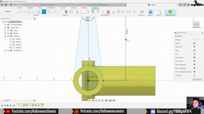
Task: Play the design timeline
Action: 8,105
